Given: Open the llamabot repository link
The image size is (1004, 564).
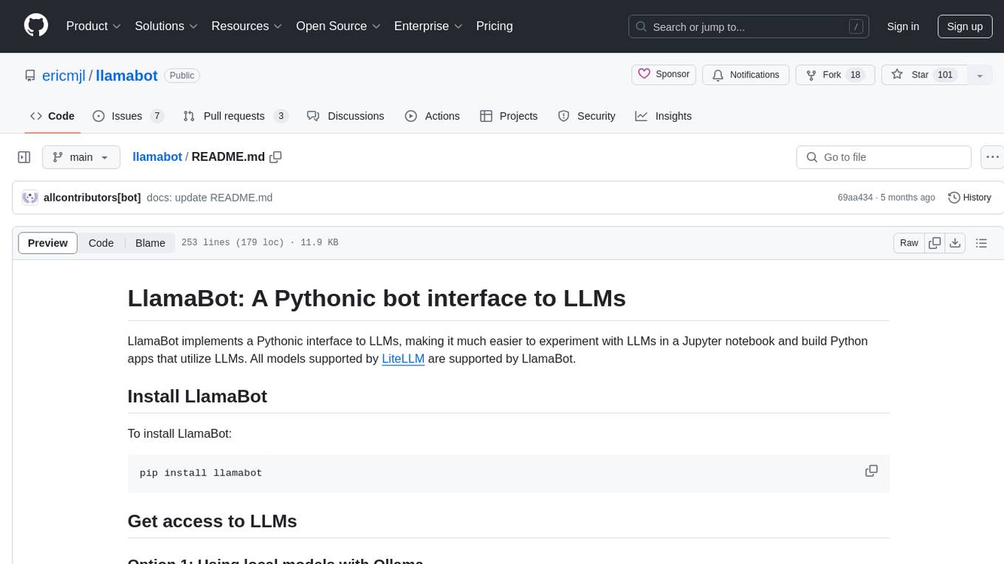Looking at the screenshot, I should point(127,75).
